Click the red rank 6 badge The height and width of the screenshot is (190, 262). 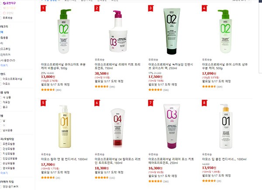click(97, 103)
